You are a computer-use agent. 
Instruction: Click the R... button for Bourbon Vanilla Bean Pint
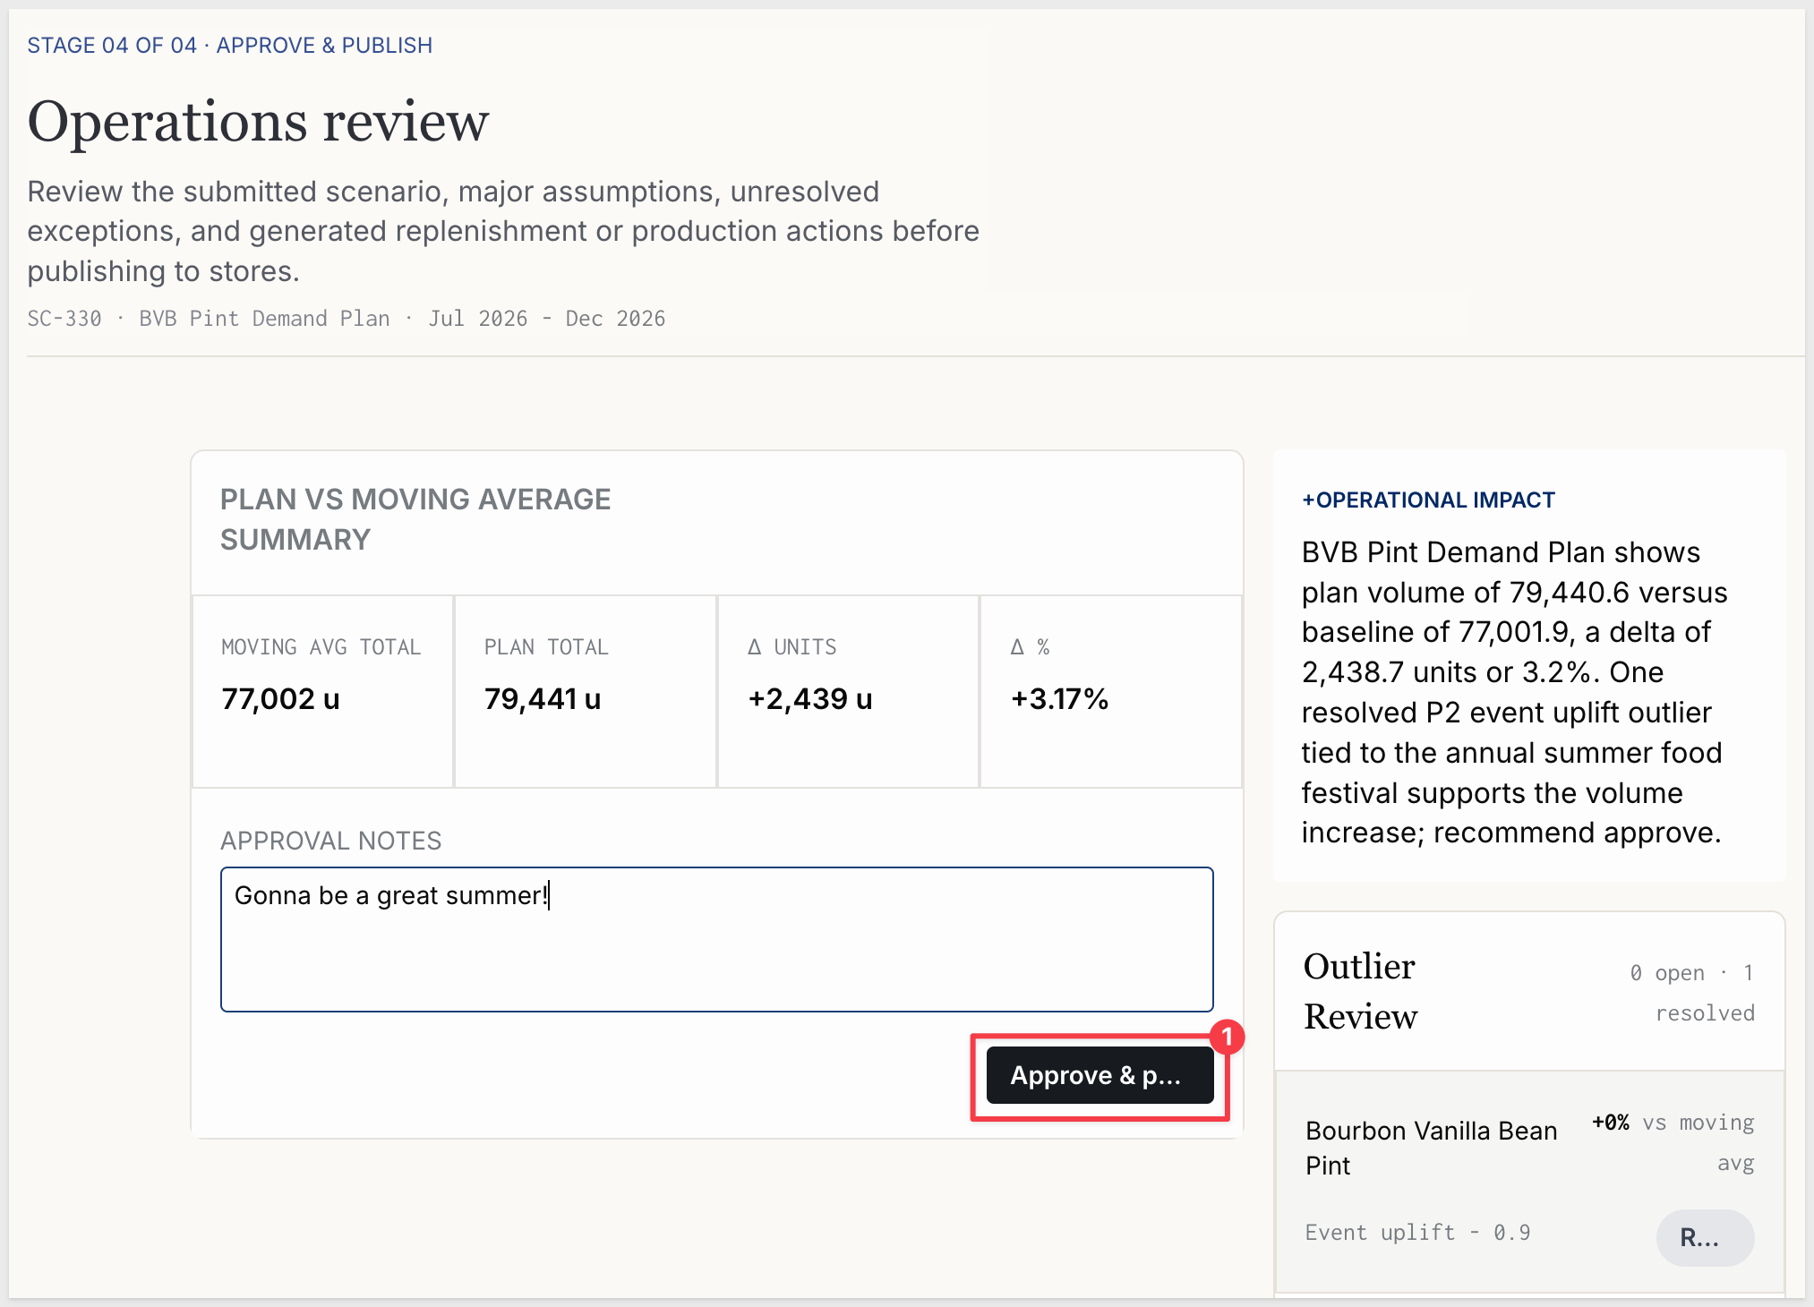click(1705, 1237)
